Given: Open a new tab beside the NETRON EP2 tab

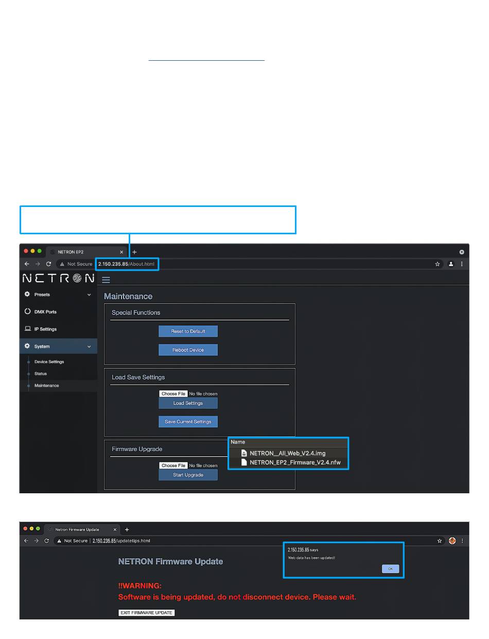Looking at the screenshot, I should [135, 252].
